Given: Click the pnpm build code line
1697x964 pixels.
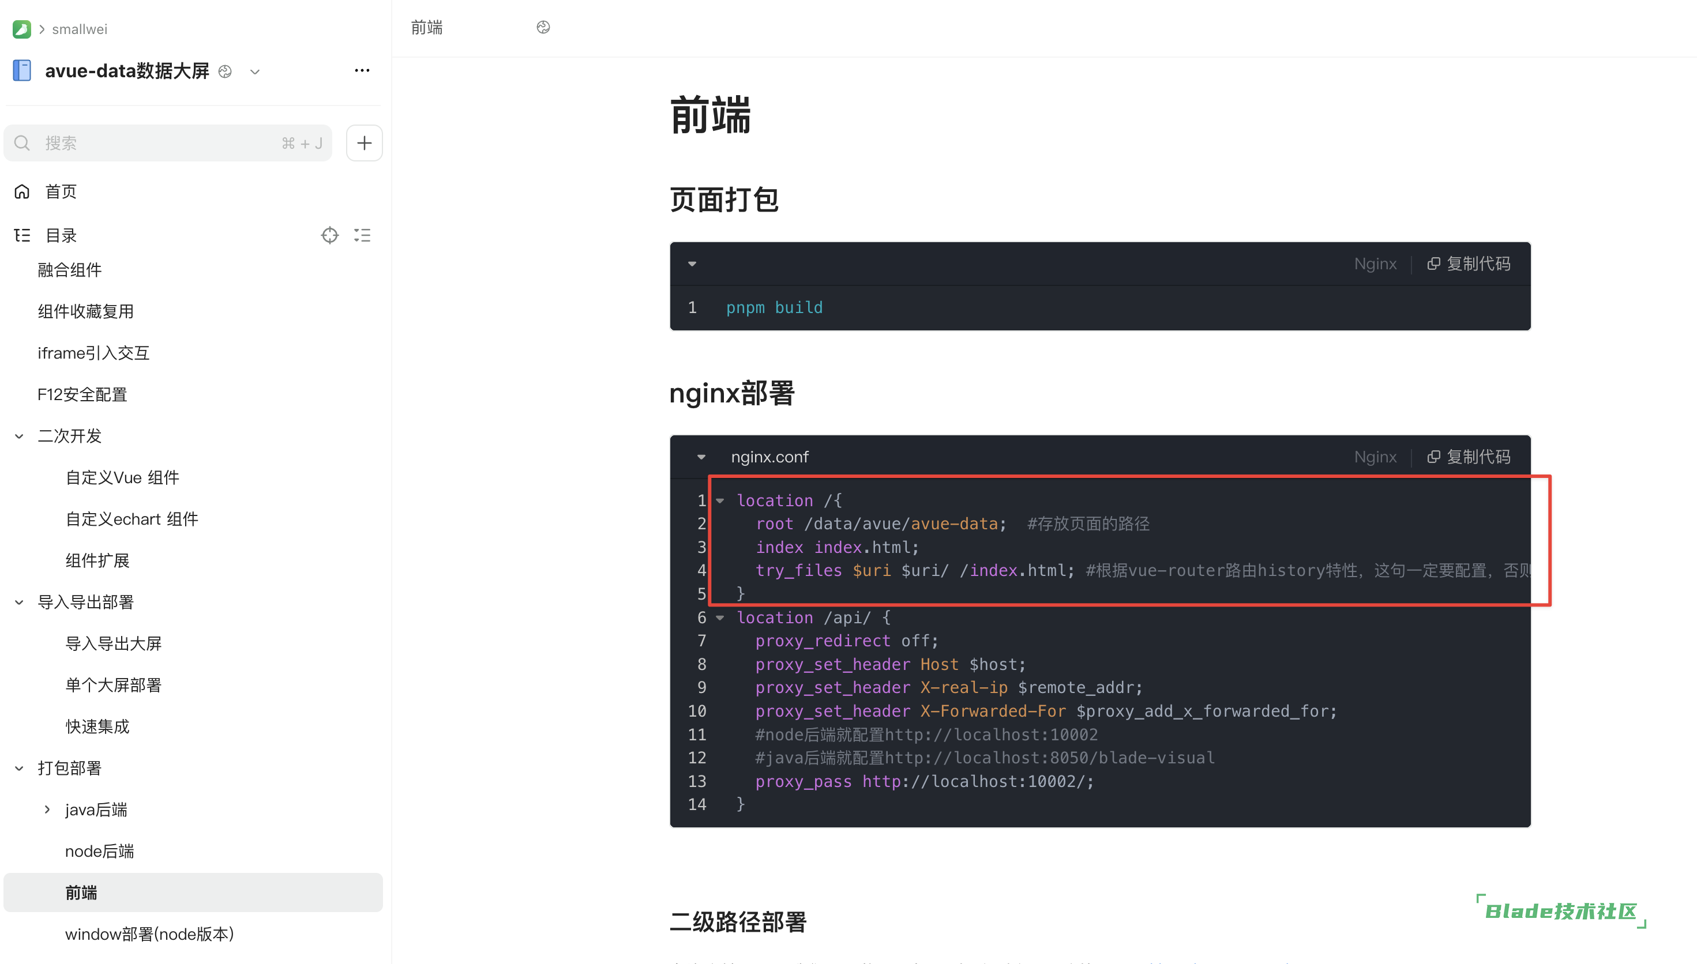Looking at the screenshot, I should 774,307.
